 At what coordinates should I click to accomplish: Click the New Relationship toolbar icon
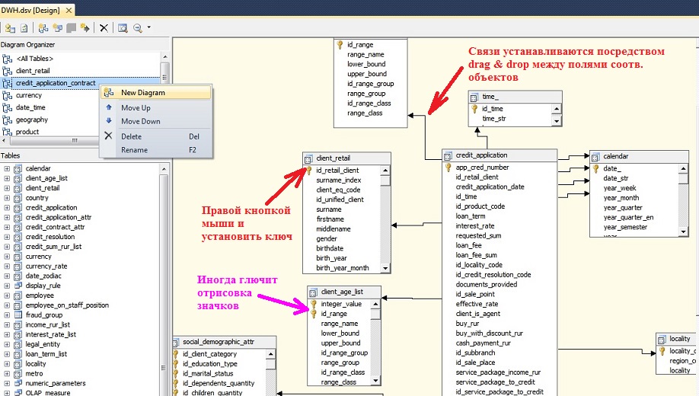85,28
